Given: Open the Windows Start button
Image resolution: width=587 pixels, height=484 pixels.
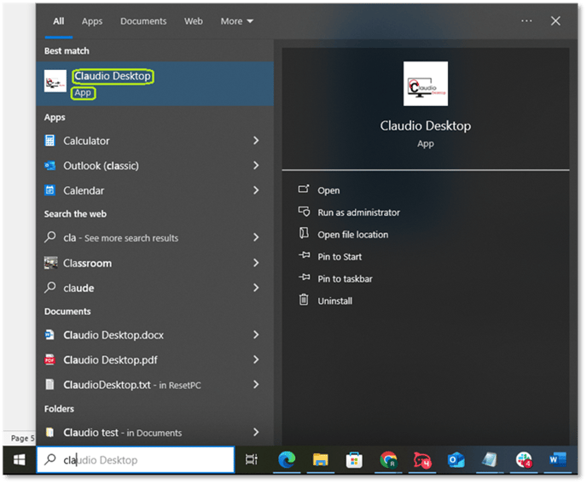Looking at the screenshot, I should click(20, 459).
